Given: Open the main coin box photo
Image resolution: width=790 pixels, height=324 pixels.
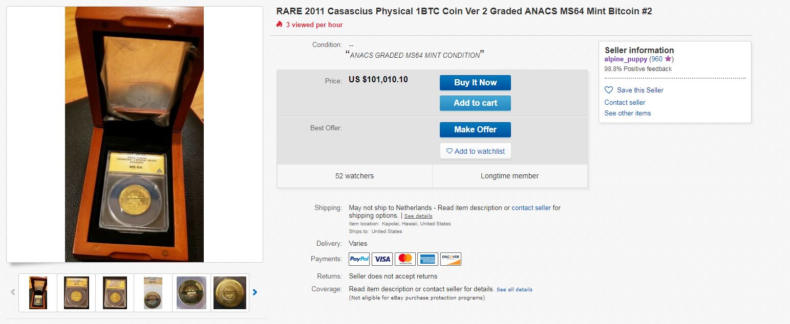Looking at the screenshot, I should (x=134, y=134).
